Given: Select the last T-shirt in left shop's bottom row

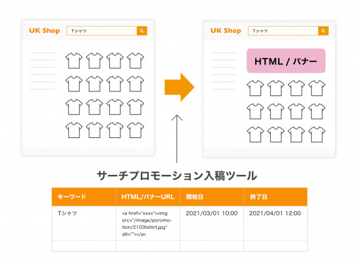Looking at the screenshot, I should [x=135, y=130].
